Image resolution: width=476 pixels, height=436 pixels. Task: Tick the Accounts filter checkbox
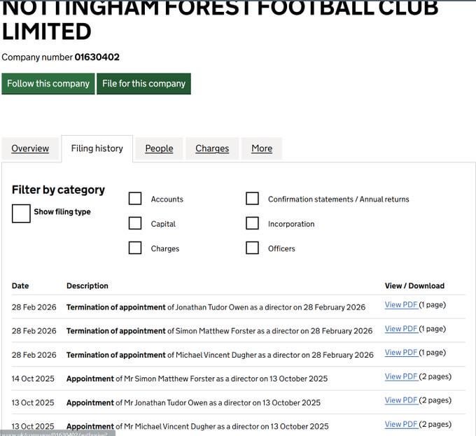tap(135, 199)
